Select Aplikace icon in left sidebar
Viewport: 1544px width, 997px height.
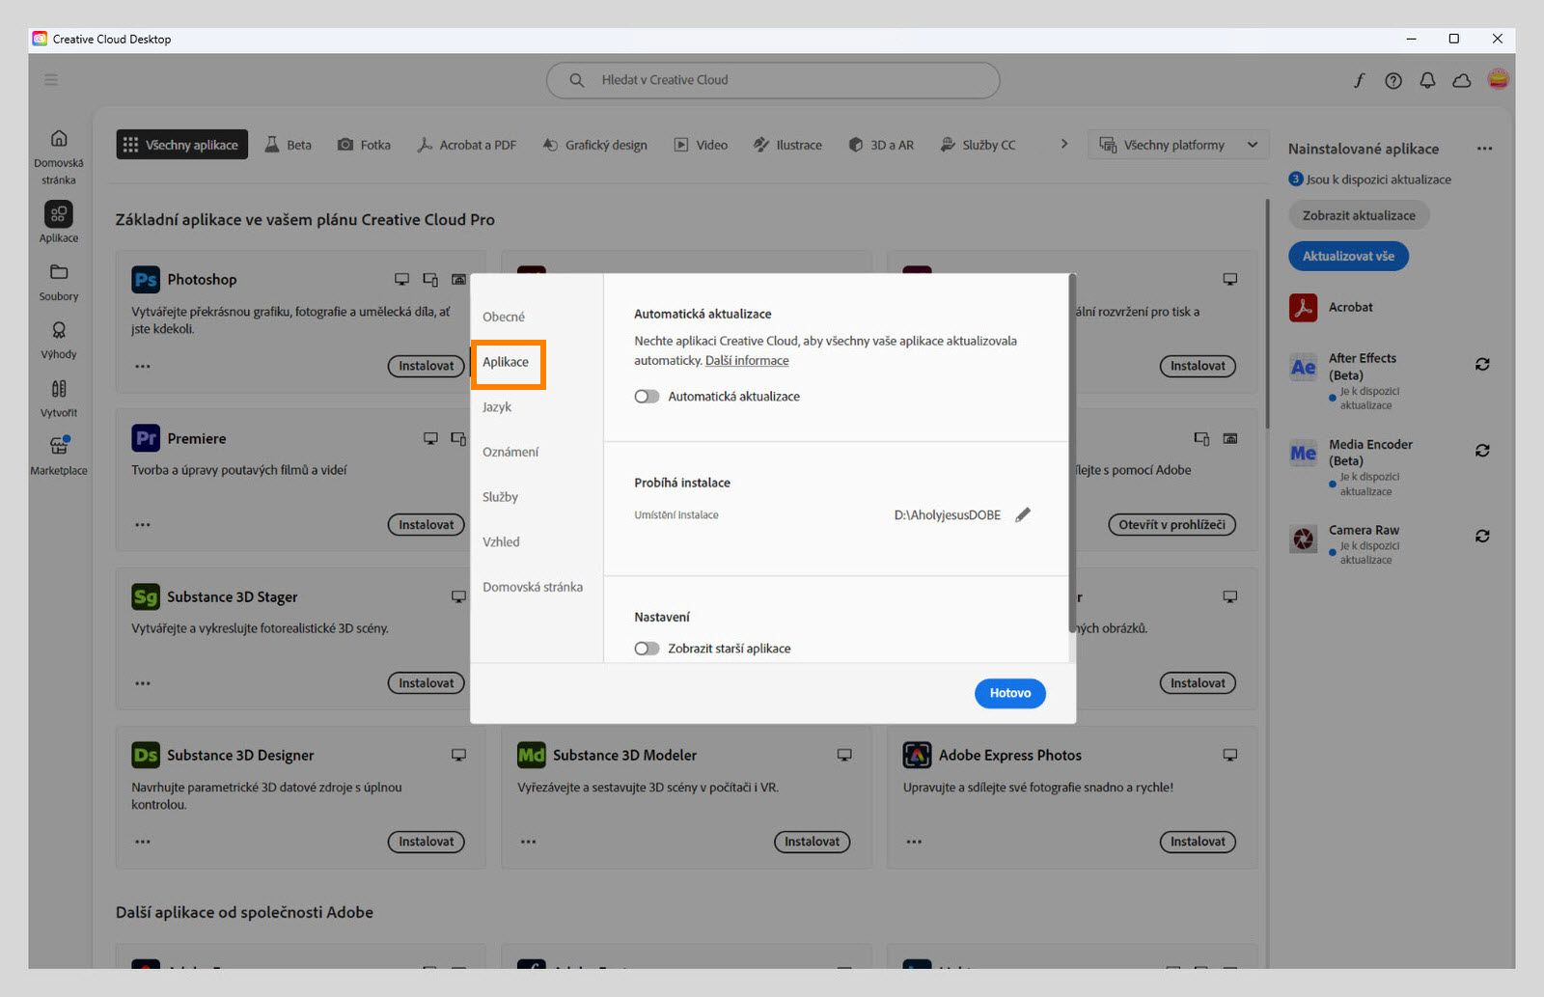point(59,213)
